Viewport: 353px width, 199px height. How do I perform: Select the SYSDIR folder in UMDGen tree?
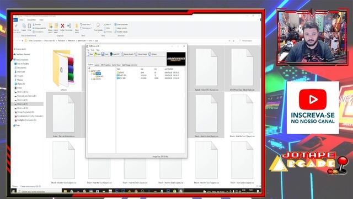click(x=98, y=74)
